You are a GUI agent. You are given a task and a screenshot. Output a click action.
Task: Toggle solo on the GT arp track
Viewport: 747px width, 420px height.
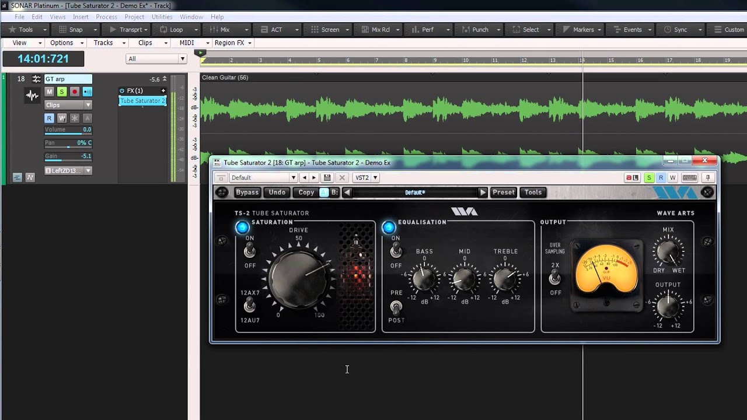pos(62,92)
